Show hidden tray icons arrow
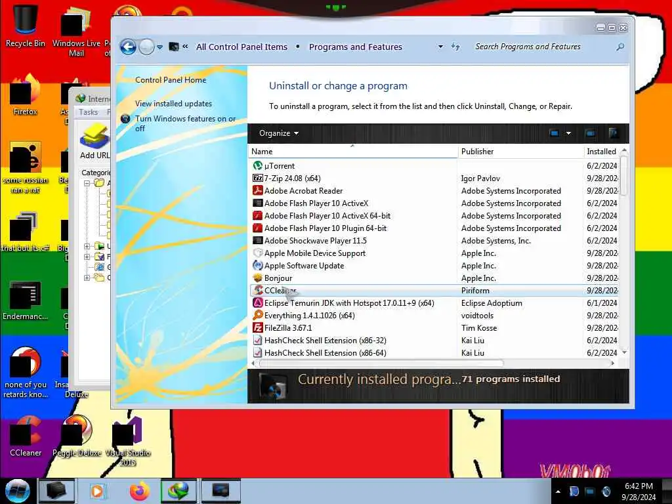Screen dimensions: 672x504 [558, 492]
